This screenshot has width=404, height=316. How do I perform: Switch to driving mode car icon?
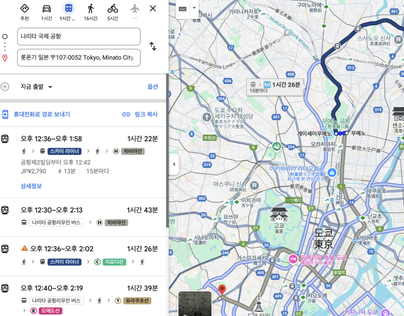pyautogui.click(x=46, y=9)
